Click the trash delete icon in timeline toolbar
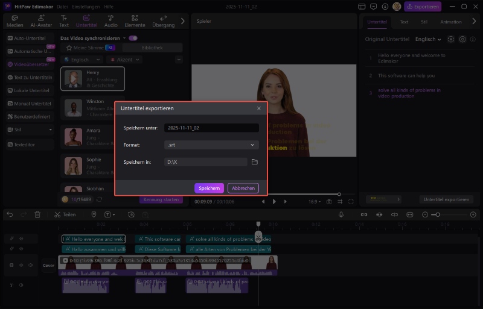Image resolution: width=483 pixels, height=309 pixels. pos(37,214)
